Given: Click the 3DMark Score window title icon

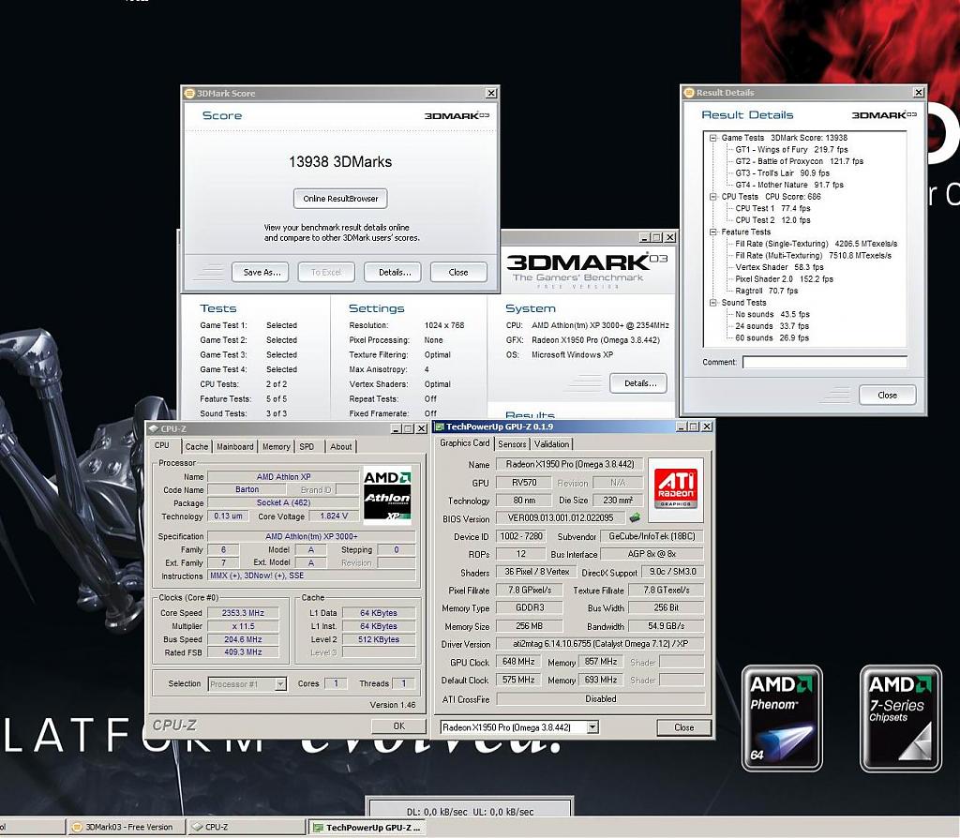Looking at the screenshot, I should tap(189, 93).
